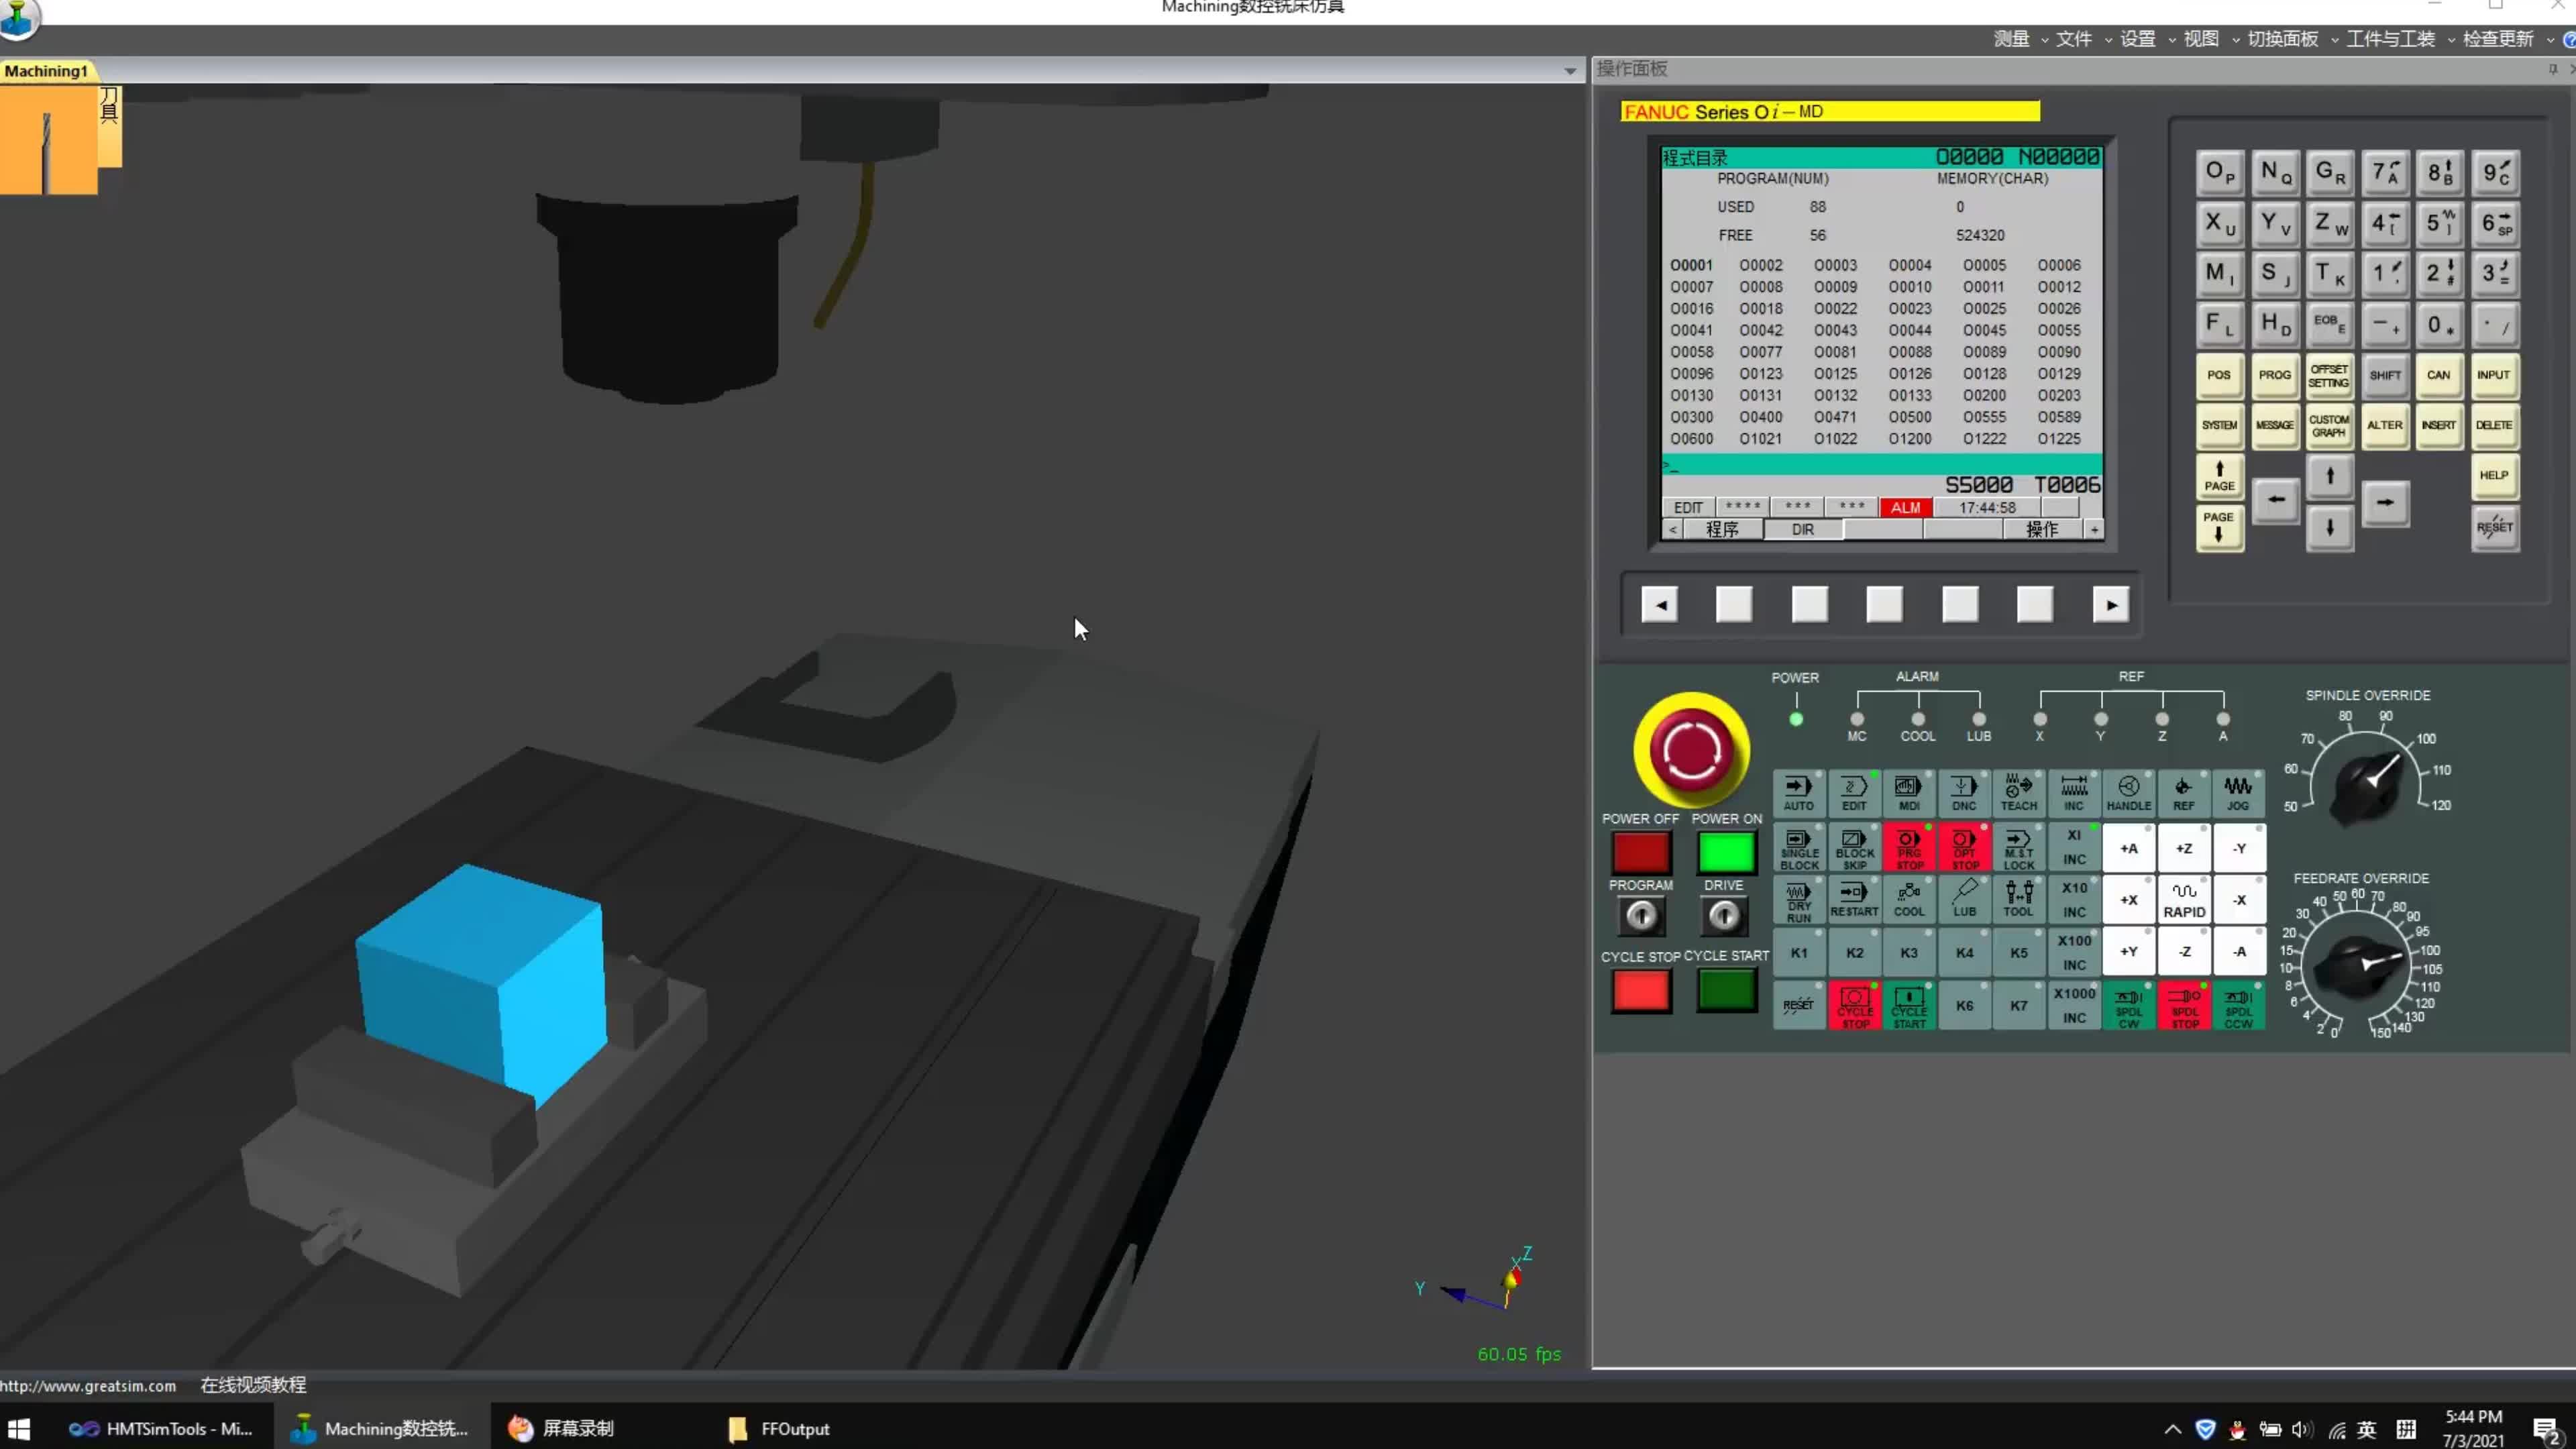Open the DR tab on CNC panel
The width and height of the screenshot is (2576, 1449).
pos(1803,529)
